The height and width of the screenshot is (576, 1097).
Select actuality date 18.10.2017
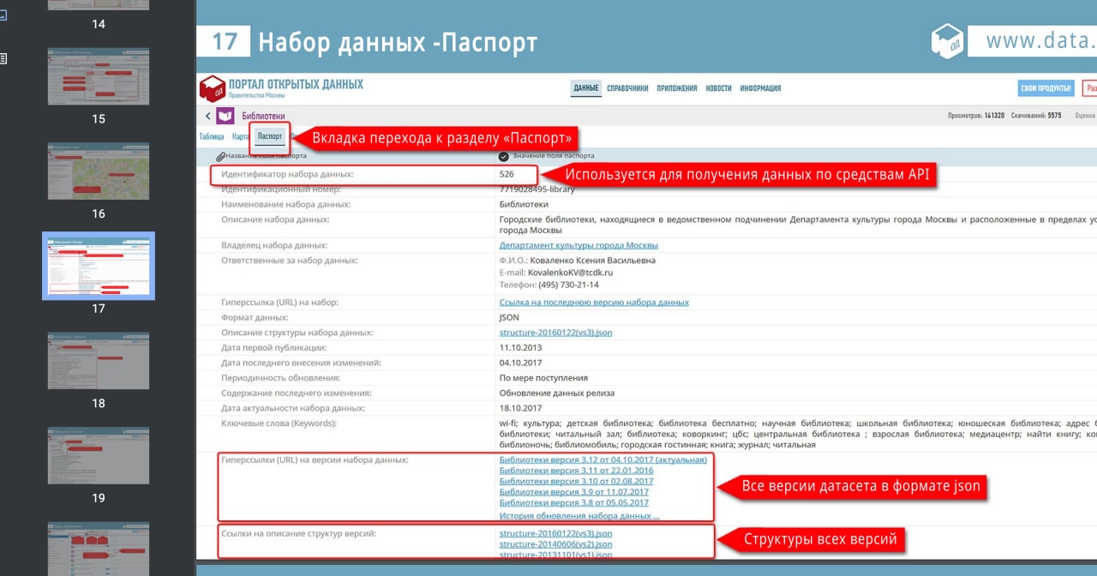click(x=521, y=408)
